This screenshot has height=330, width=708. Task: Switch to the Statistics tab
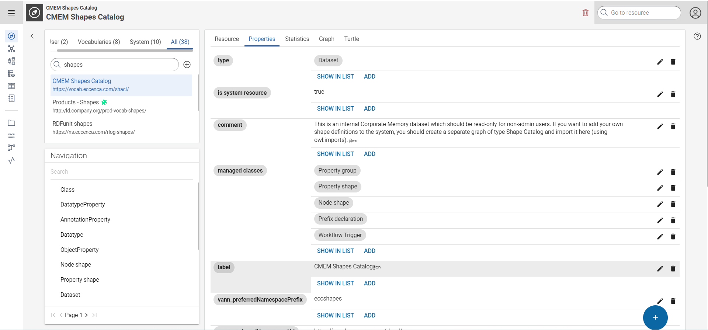[x=297, y=39]
